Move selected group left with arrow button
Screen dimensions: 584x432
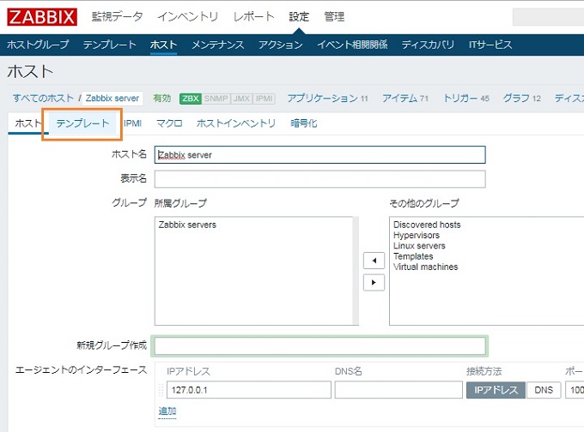coord(374,261)
